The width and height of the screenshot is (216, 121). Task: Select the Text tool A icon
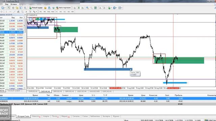click(26, 12)
